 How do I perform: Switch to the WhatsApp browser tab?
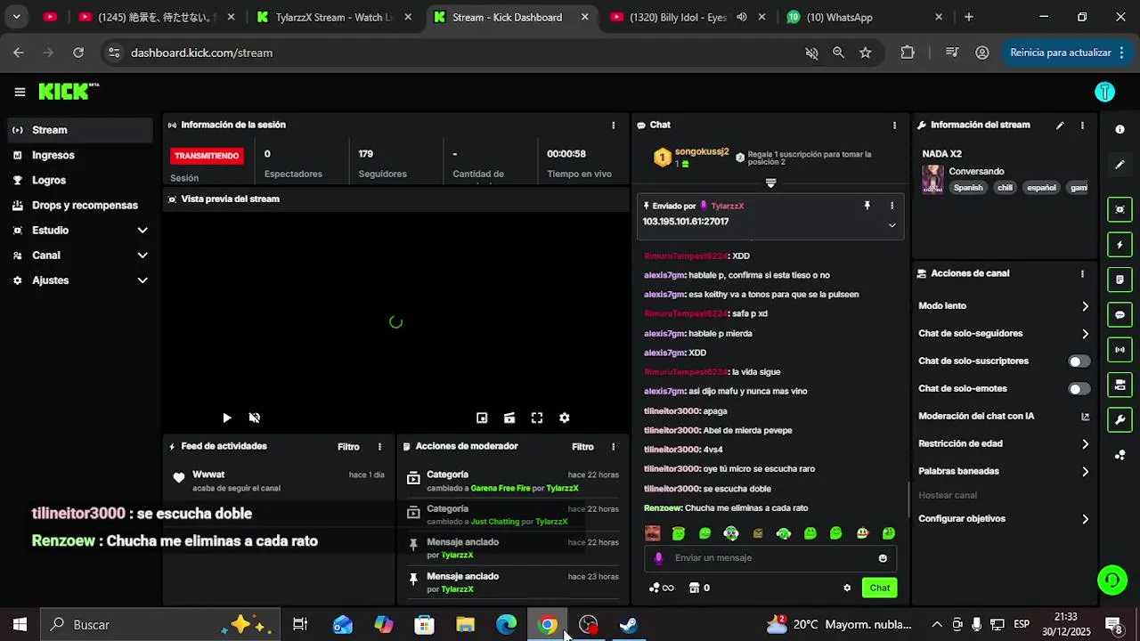(866, 17)
